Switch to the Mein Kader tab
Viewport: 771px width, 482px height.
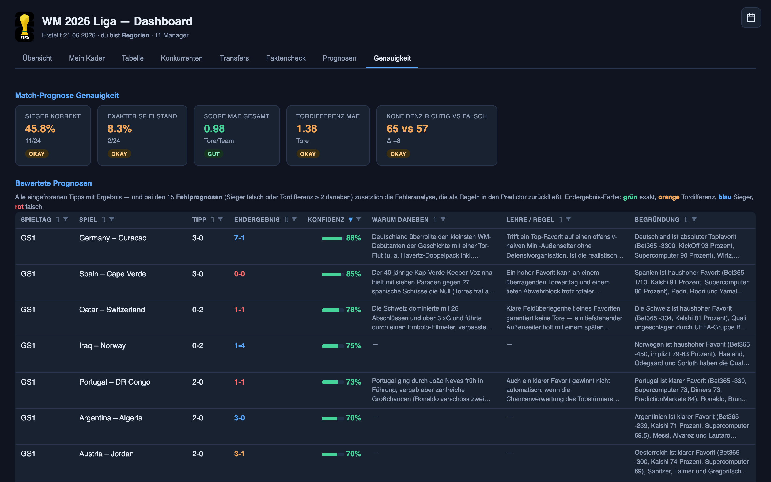(87, 58)
